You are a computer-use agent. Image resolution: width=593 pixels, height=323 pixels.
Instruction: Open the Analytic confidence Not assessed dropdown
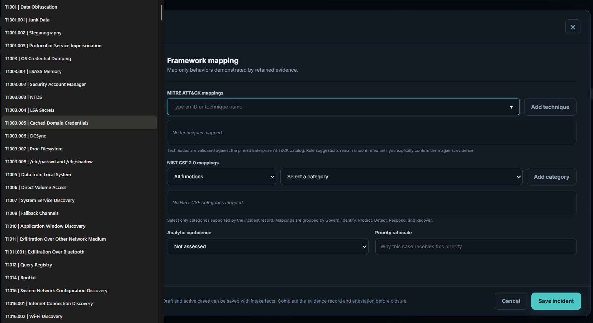pyautogui.click(x=268, y=246)
